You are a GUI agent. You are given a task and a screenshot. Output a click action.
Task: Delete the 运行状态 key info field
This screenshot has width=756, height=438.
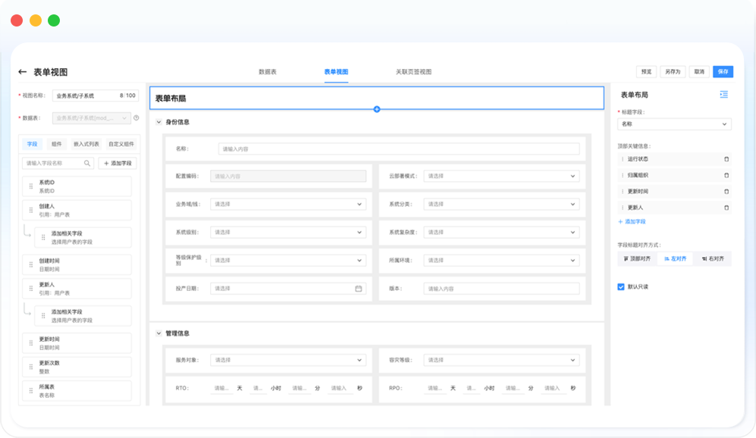tap(726, 159)
